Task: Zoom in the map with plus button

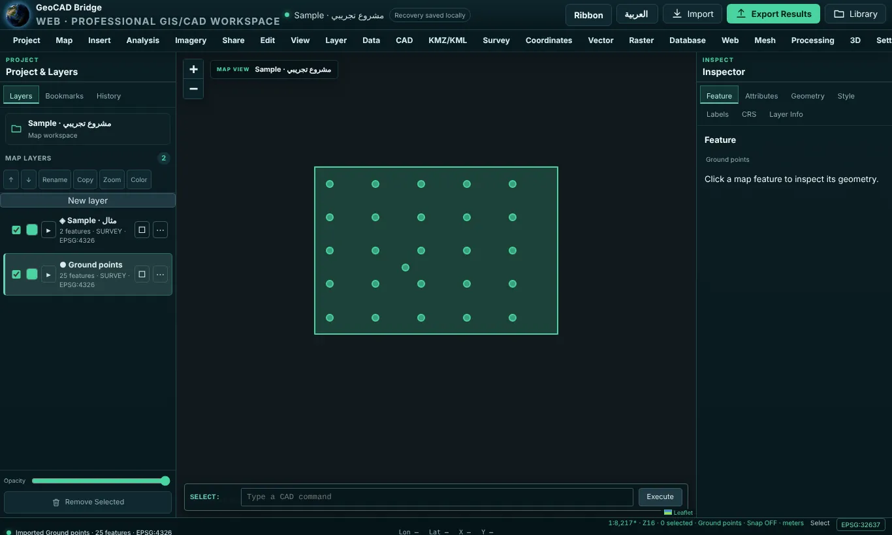Action: pos(193,69)
